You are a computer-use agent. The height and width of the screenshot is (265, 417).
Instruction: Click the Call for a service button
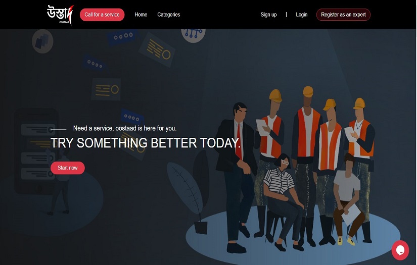pyautogui.click(x=102, y=15)
